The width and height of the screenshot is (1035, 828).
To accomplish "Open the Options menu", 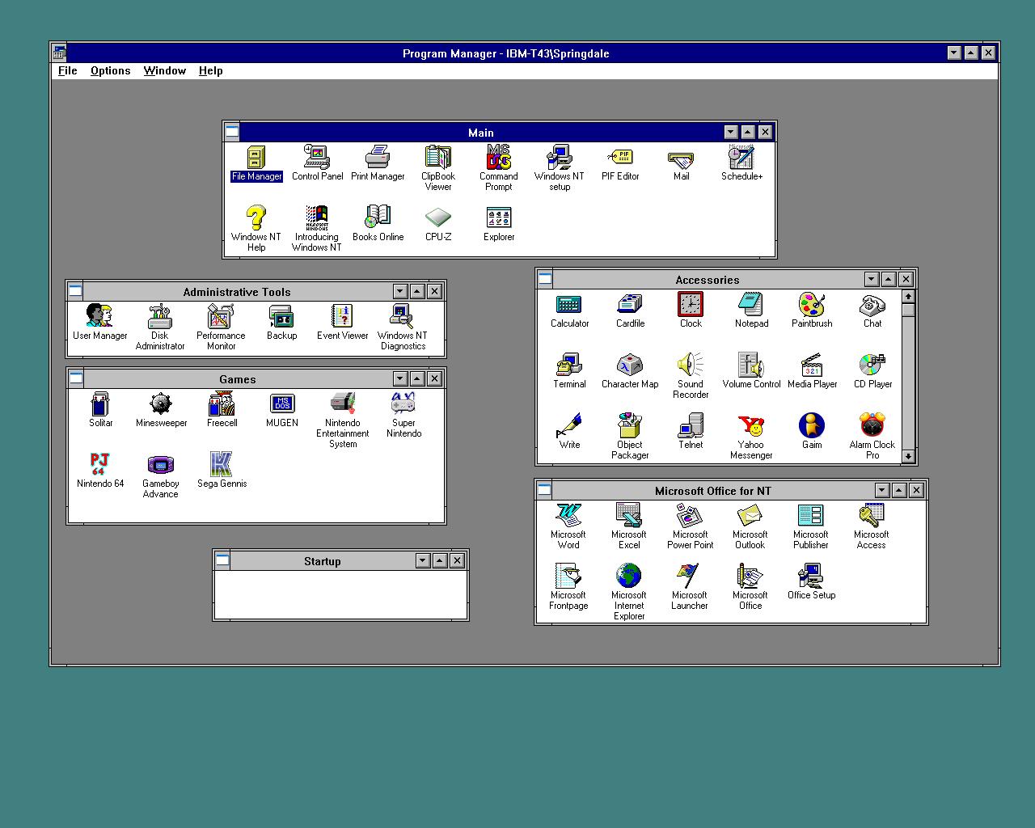I will 111,70.
